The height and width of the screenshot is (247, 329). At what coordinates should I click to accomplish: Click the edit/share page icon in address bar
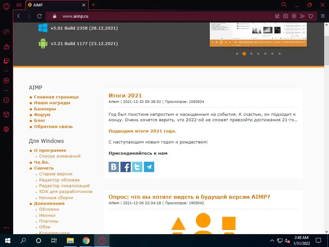pos(277,16)
